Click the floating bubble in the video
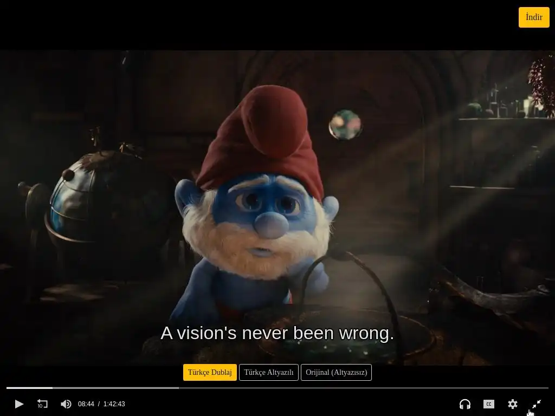The height and width of the screenshot is (416, 555). (x=345, y=125)
